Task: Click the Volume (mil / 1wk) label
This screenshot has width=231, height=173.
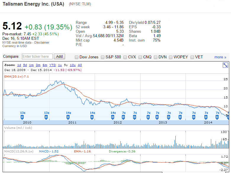Action: point(18,128)
